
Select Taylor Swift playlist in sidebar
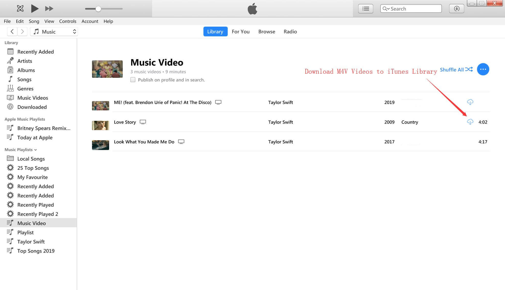[31, 241]
